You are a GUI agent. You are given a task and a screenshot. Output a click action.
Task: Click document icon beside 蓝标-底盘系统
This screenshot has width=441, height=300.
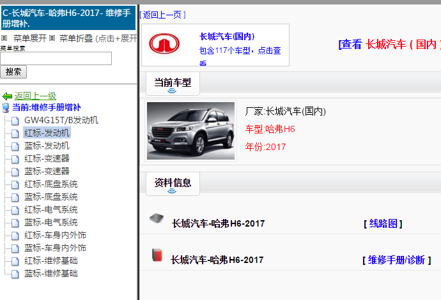tap(15, 197)
